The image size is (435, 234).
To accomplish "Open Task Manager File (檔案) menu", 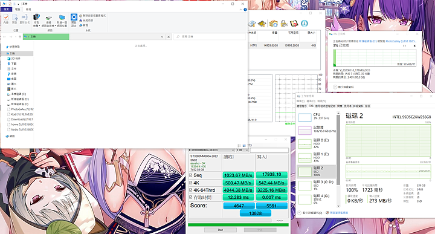I will click(x=301, y=101).
